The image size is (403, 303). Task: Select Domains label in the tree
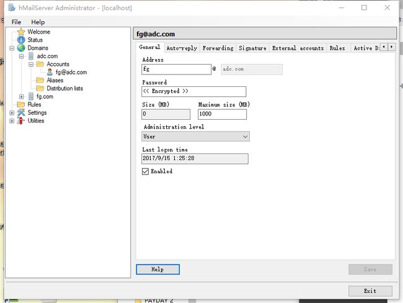[38, 48]
